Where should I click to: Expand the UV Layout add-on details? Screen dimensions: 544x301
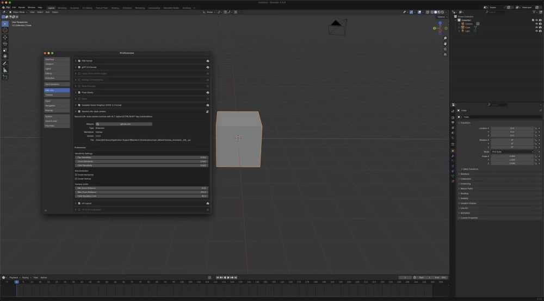point(76,203)
